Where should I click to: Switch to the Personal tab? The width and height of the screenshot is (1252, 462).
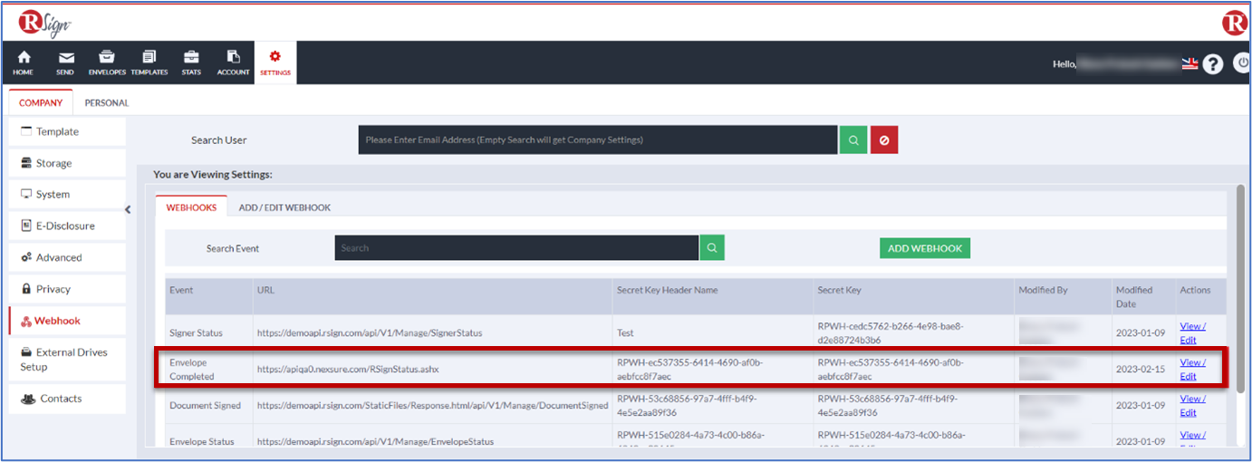pyautogui.click(x=107, y=102)
